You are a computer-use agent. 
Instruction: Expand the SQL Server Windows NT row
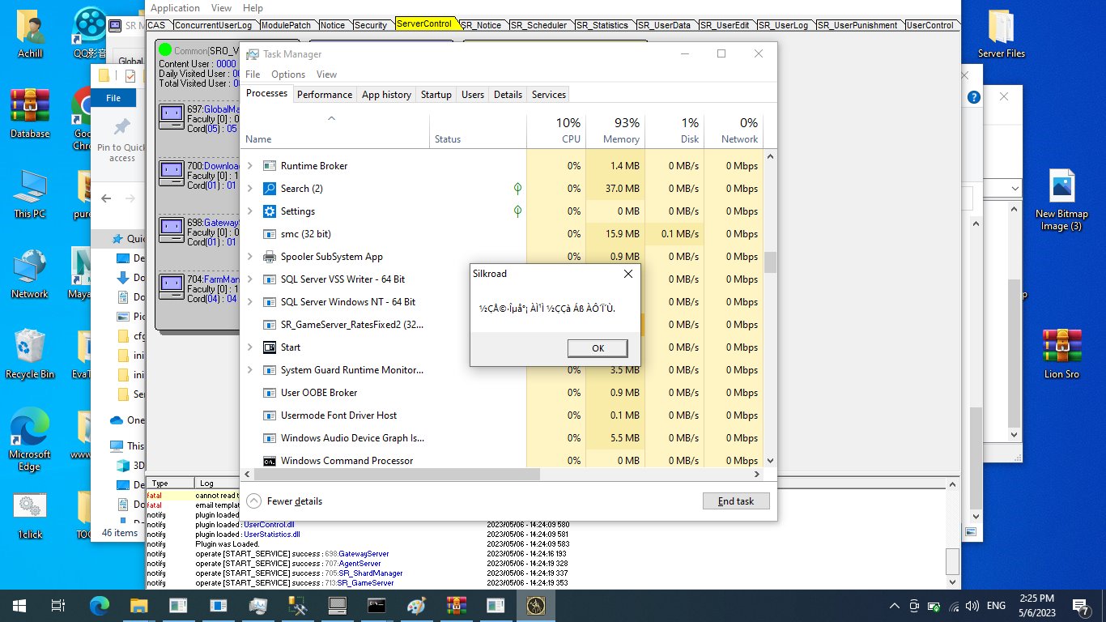[x=250, y=302]
